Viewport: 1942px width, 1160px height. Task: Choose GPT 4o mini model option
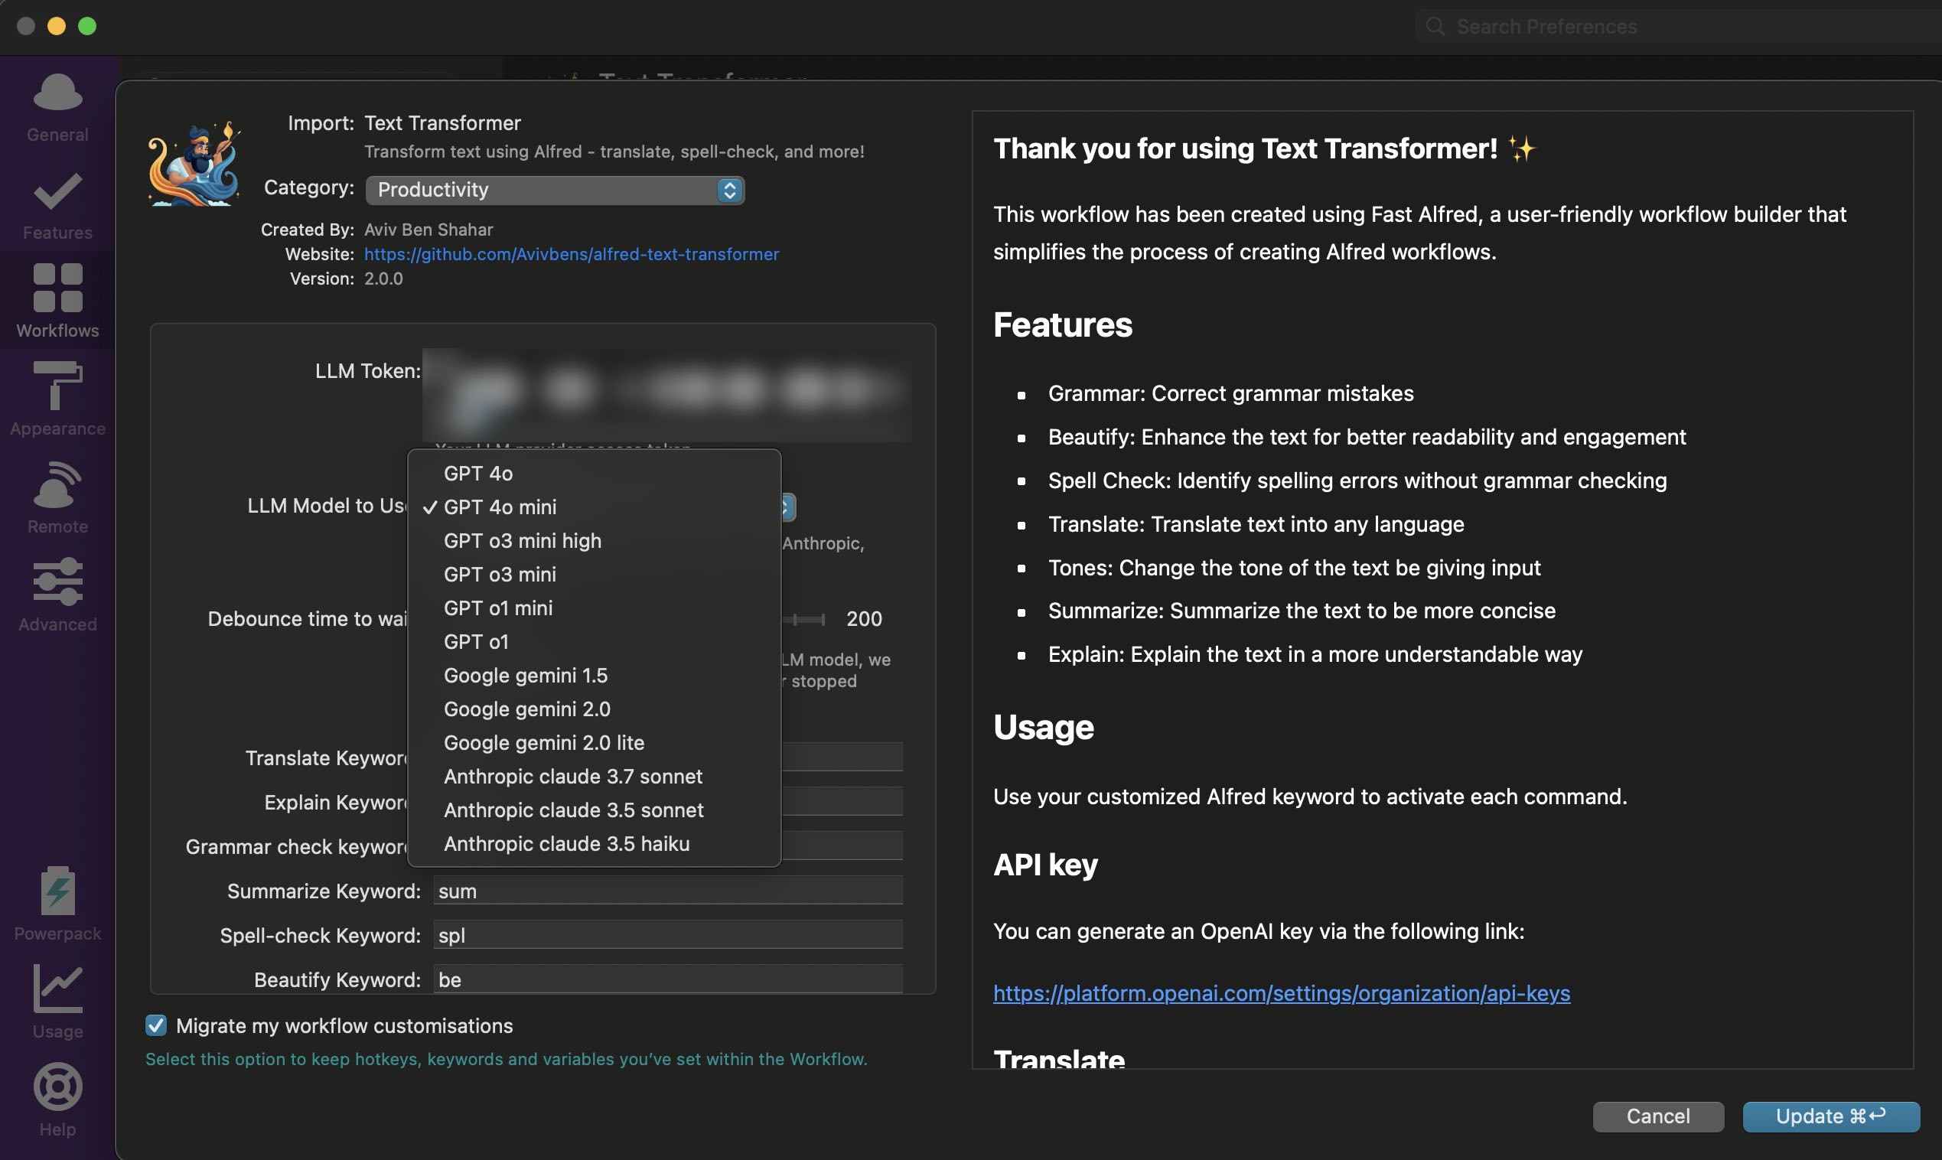click(594, 507)
